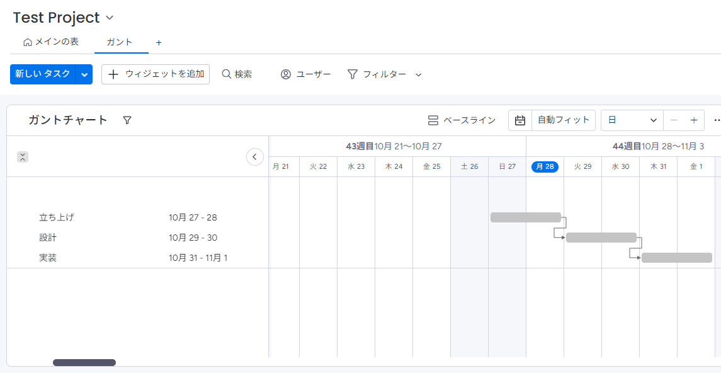Viewport: 721px width, 373px height.
Task: Expand the 新しい タスク dropdown arrow
Action: 84,74
